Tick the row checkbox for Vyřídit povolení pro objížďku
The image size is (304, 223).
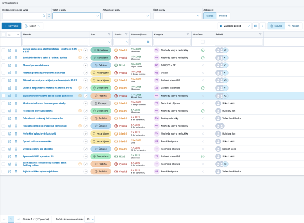tap(3, 149)
